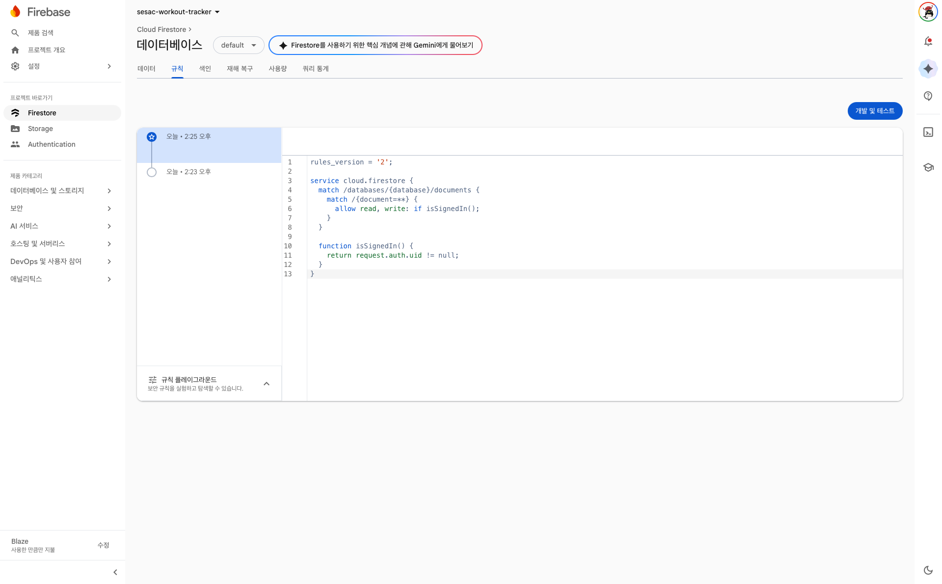Click the project overview home icon
This screenshot has height=584, width=942.
15,50
